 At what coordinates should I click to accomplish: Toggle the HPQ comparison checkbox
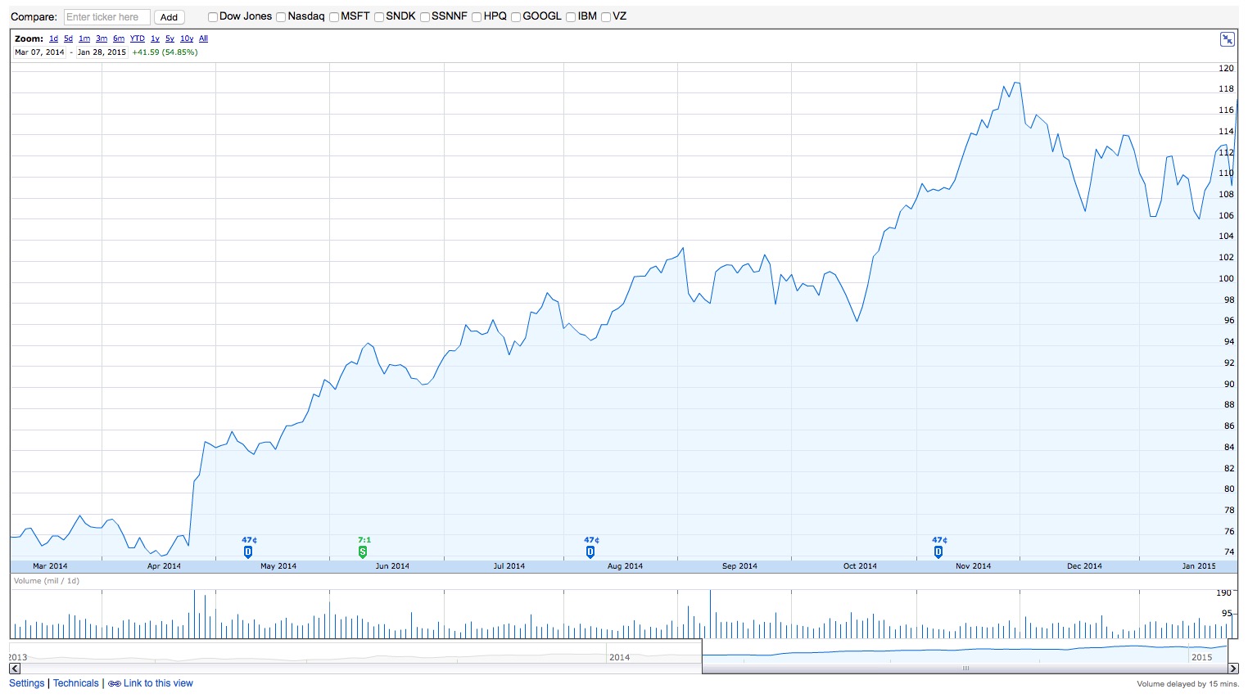pyautogui.click(x=477, y=17)
